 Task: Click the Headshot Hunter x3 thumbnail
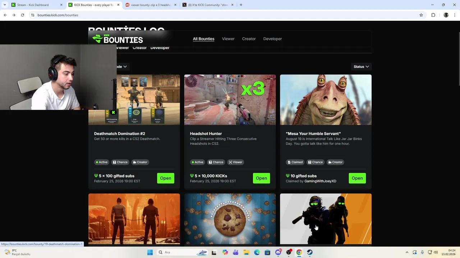(230, 100)
